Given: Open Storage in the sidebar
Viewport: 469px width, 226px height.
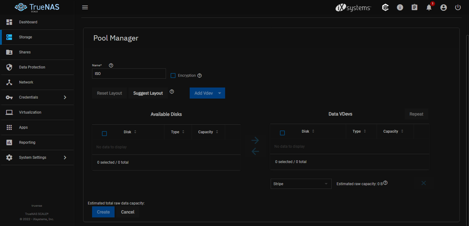Looking at the screenshot, I should click(x=37, y=37).
